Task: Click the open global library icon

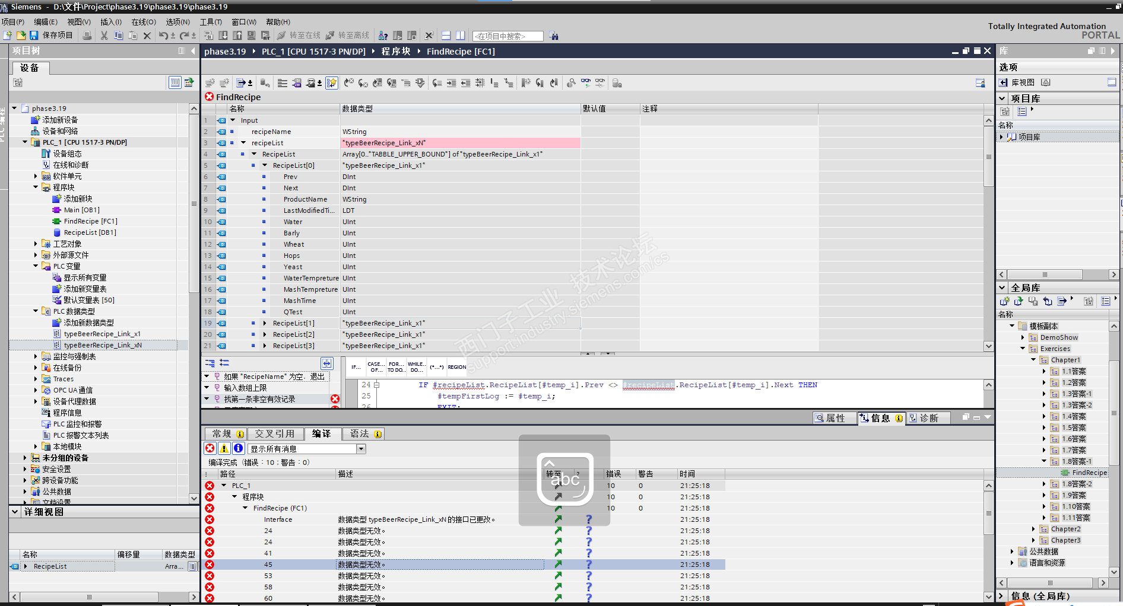Action: 1019,301
